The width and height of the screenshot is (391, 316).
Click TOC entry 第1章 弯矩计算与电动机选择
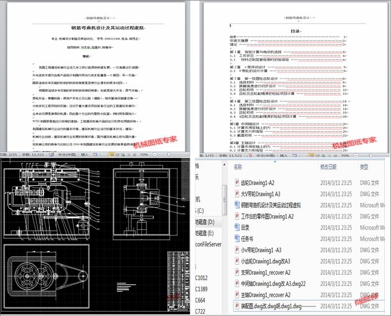256,52
